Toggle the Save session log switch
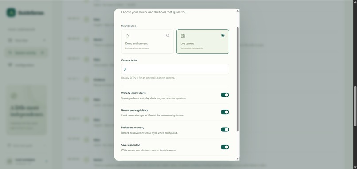 [x=225, y=147]
